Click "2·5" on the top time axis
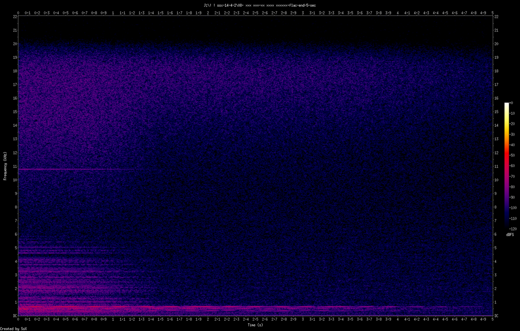Image resolution: width=520 pixels, height=331 pixels. [x=255, y=13]
